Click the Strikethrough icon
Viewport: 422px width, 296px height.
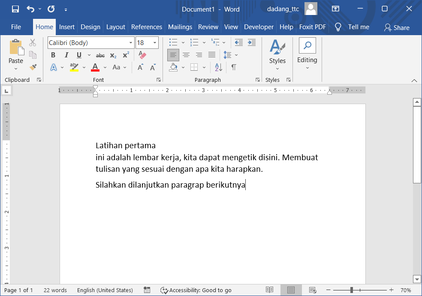(100, 55)
